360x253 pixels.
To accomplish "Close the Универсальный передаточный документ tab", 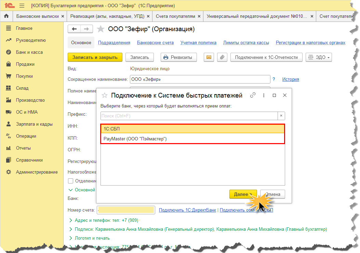I will click(312, 16).
